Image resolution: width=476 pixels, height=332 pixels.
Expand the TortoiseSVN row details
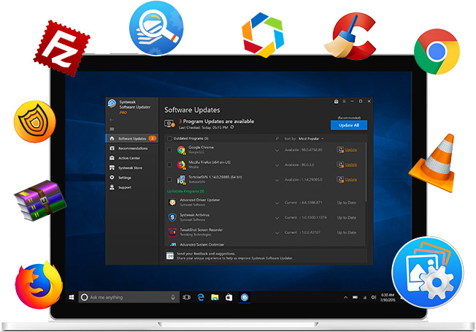(x=277, y=180)
